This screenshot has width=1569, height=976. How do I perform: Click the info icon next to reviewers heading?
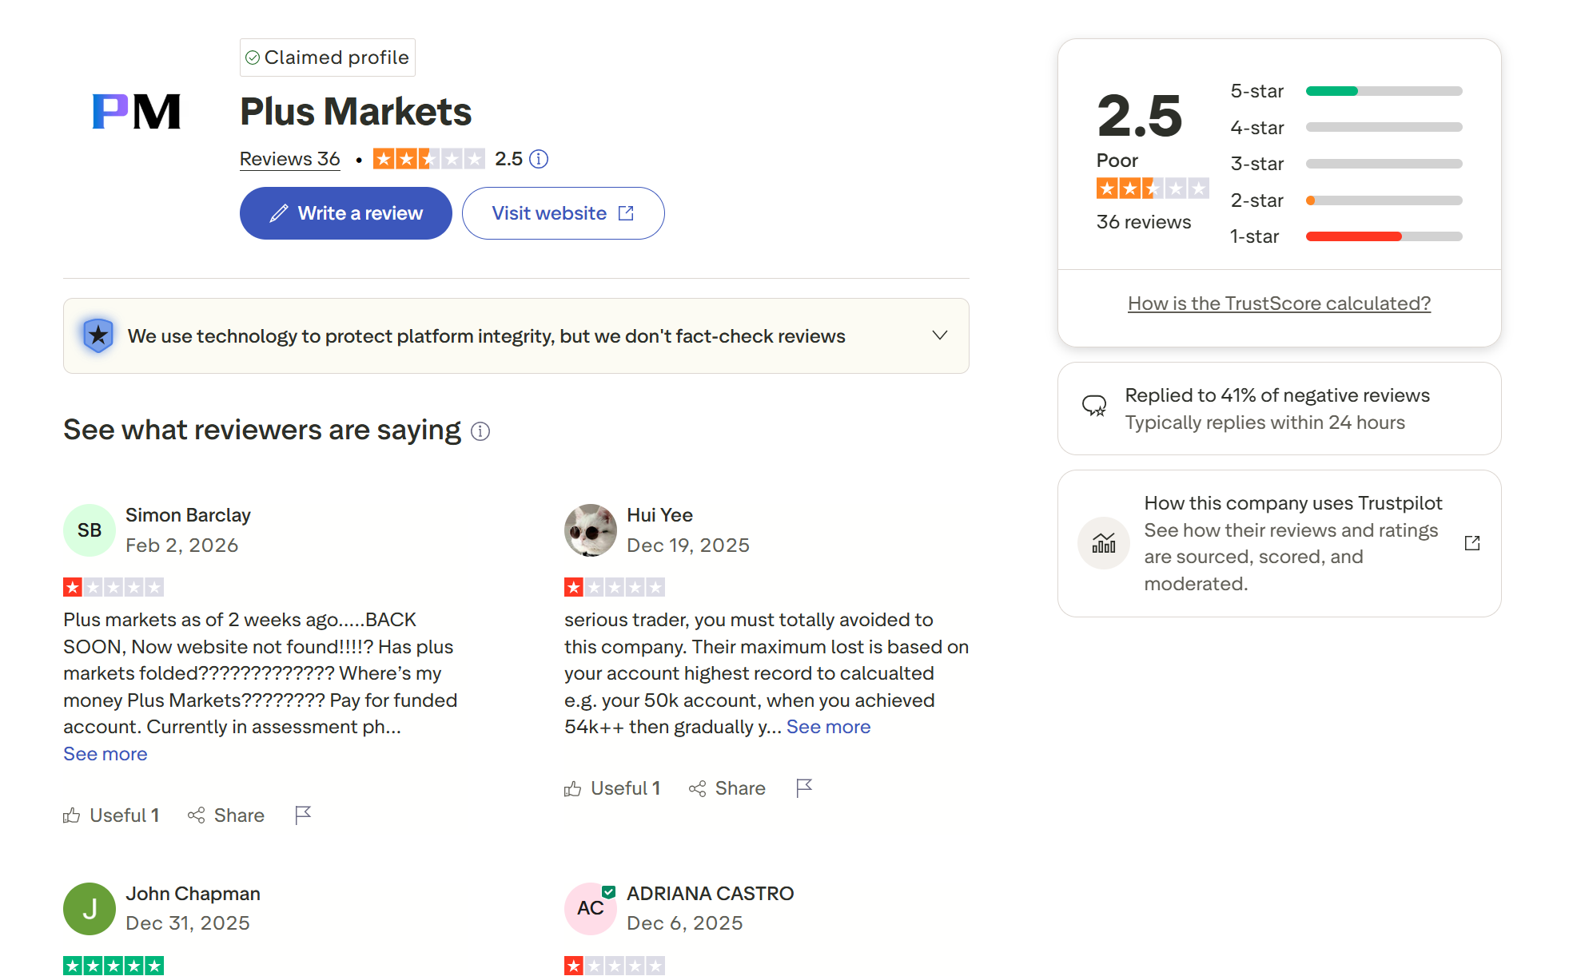[x=480, y=431]
